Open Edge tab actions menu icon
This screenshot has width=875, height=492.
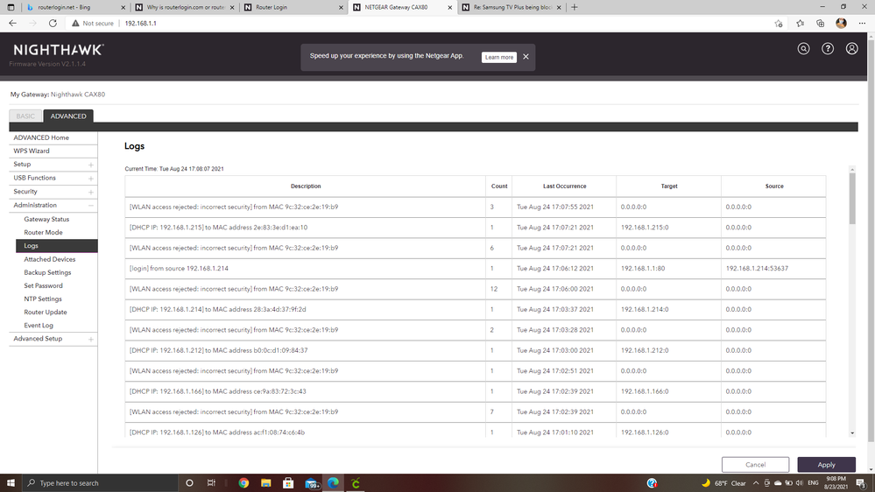click(11, 7)
